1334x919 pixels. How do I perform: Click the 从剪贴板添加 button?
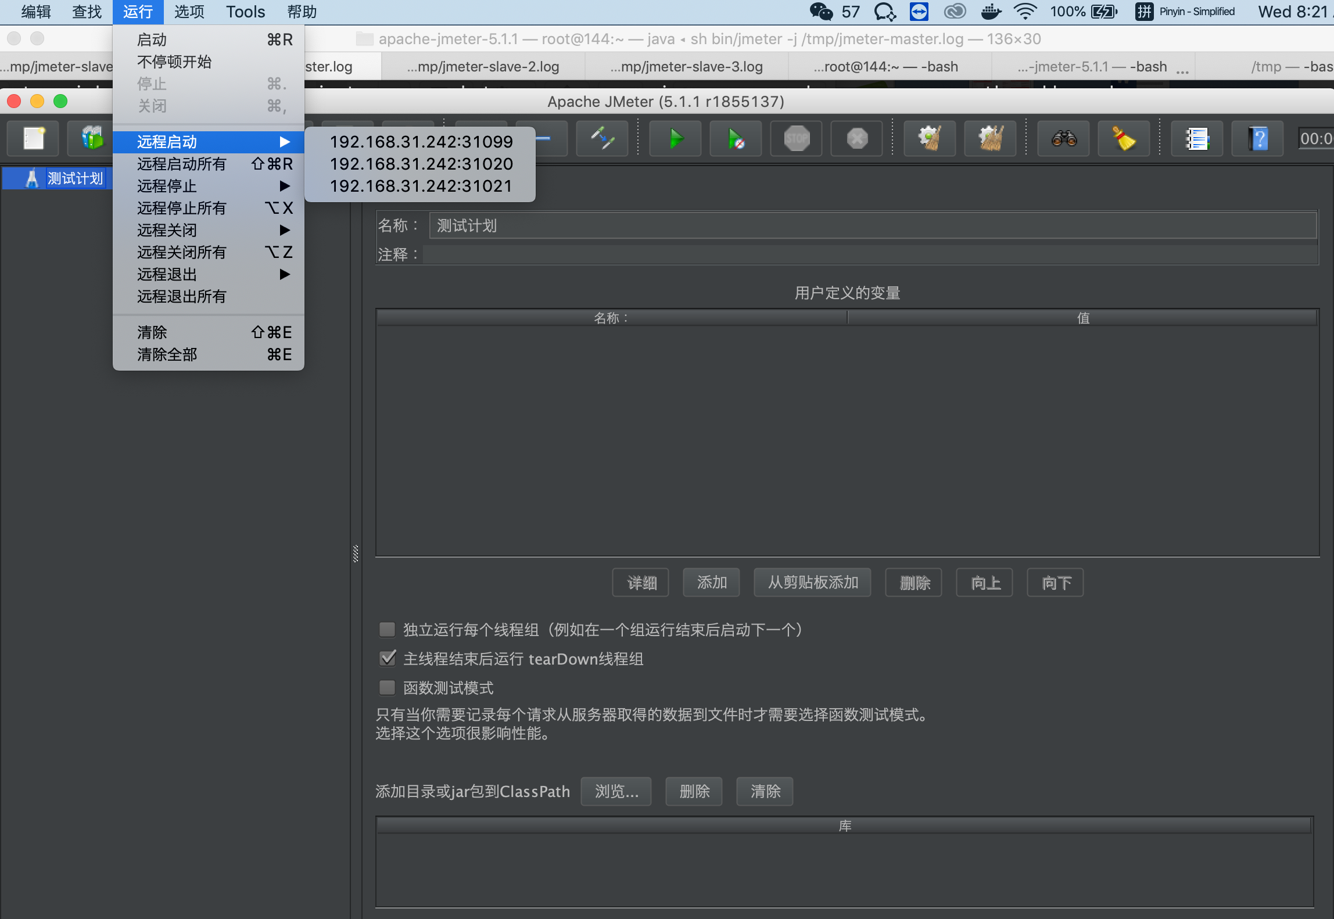(812, 582)
